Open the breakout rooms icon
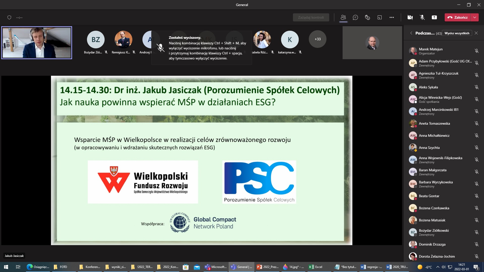The height and width of the screenshot is (272, 484). click(380, 17)
